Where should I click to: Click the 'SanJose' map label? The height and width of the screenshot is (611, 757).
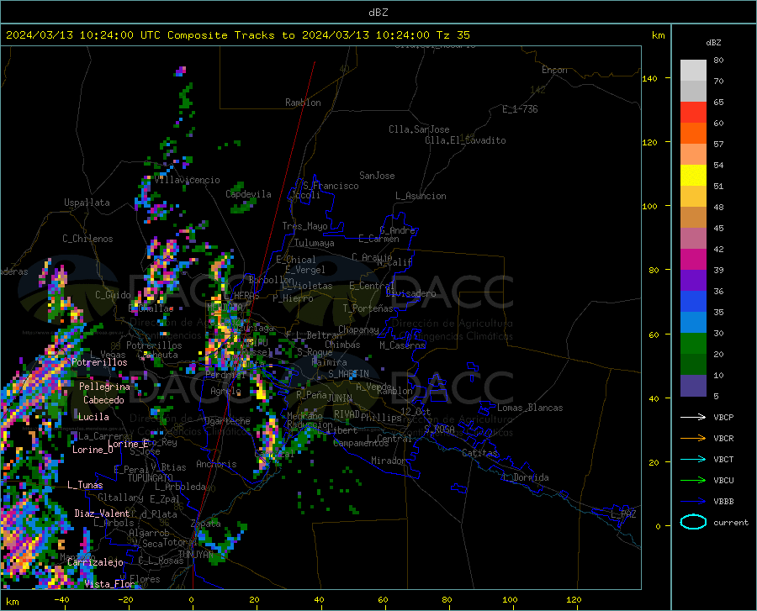[377, 176]
